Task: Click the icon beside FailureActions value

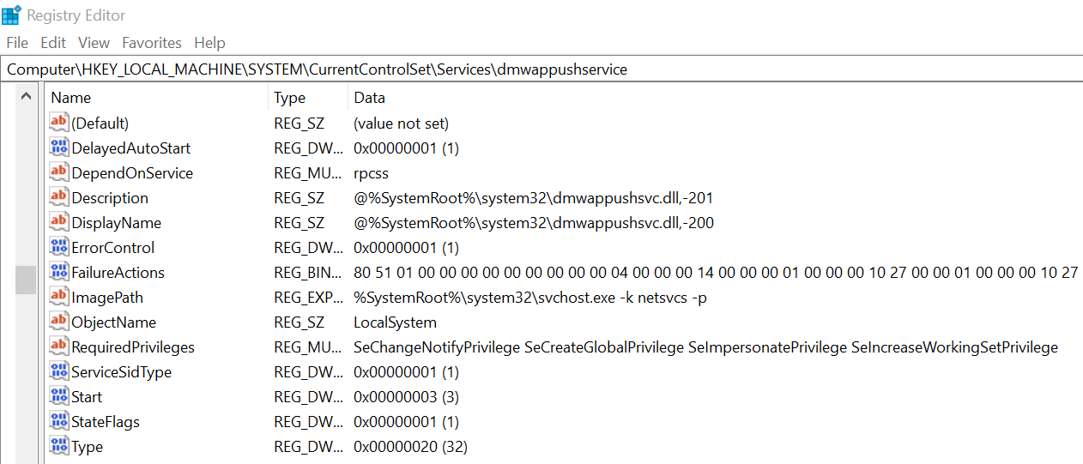Action: coord(59,273)
